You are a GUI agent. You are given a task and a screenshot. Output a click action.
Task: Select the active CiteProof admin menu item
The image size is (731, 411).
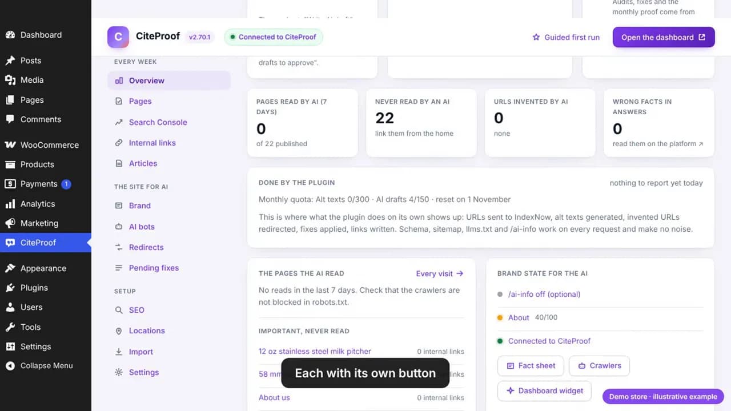[x=46, y=243]
